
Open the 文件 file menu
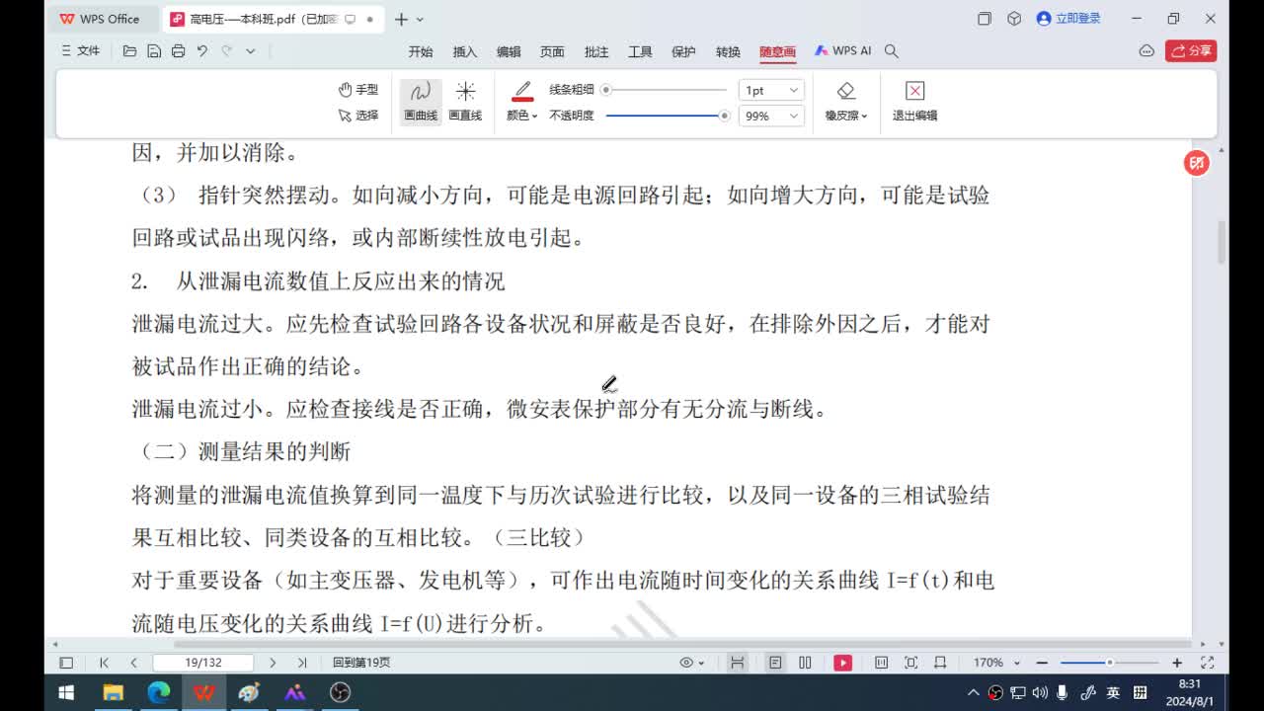pos(81,50)
